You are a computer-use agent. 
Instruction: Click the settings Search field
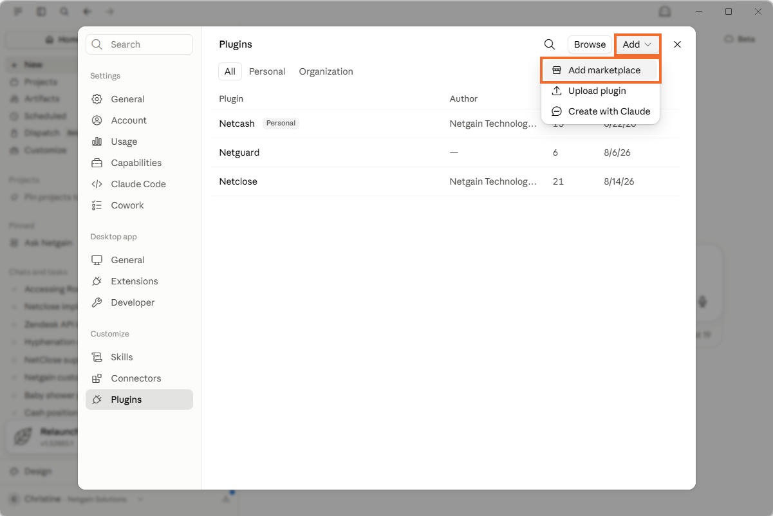click(x=139, y=44)
